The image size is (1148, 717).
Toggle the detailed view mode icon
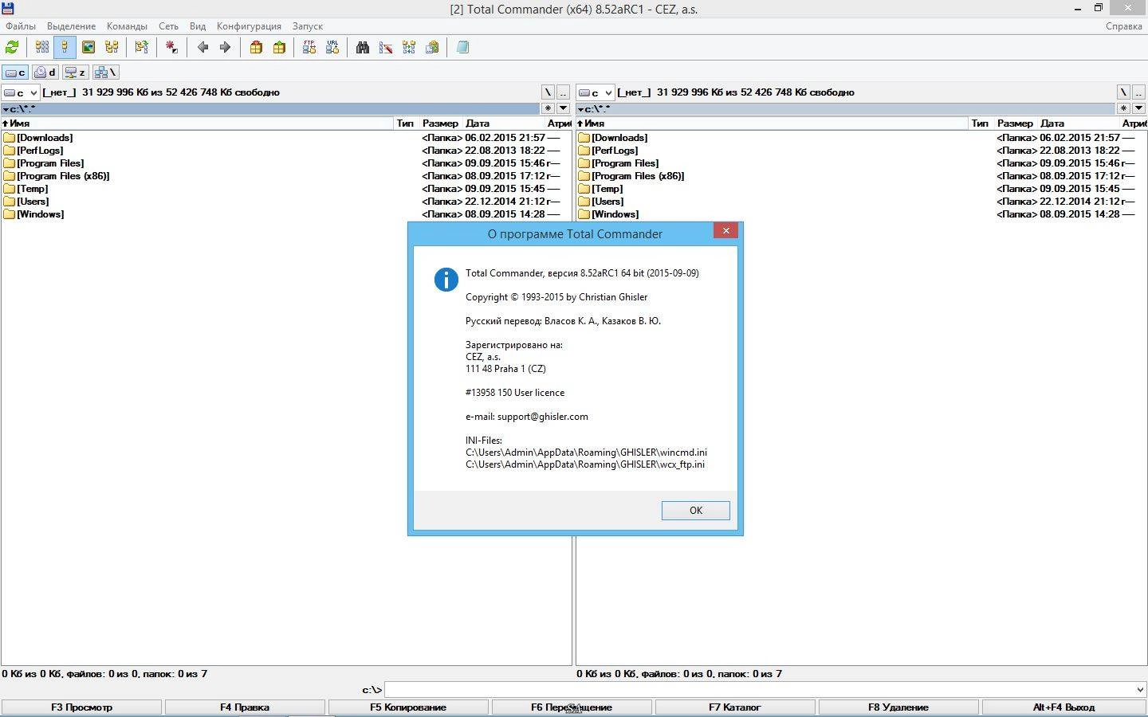[x=65, y=48]
